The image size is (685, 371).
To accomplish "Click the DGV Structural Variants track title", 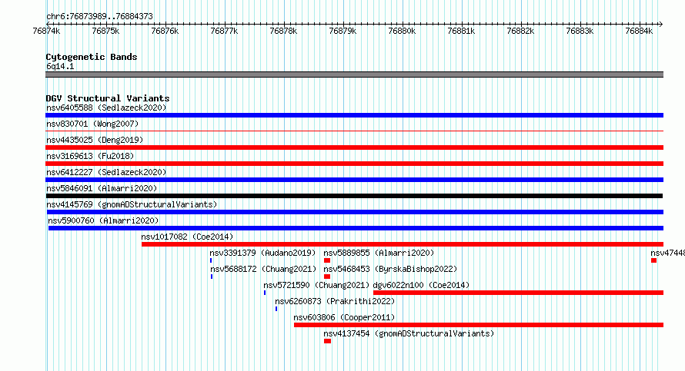I will [108, 98].
